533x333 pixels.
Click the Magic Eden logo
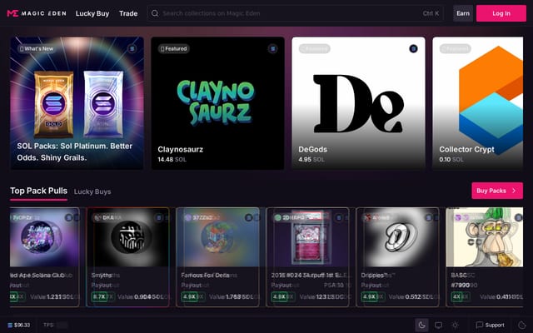tap(37, 13)
